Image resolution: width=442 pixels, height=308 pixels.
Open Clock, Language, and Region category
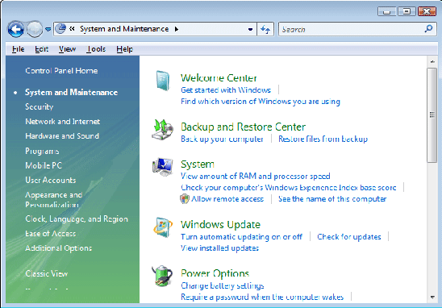[x=77, y=219]
